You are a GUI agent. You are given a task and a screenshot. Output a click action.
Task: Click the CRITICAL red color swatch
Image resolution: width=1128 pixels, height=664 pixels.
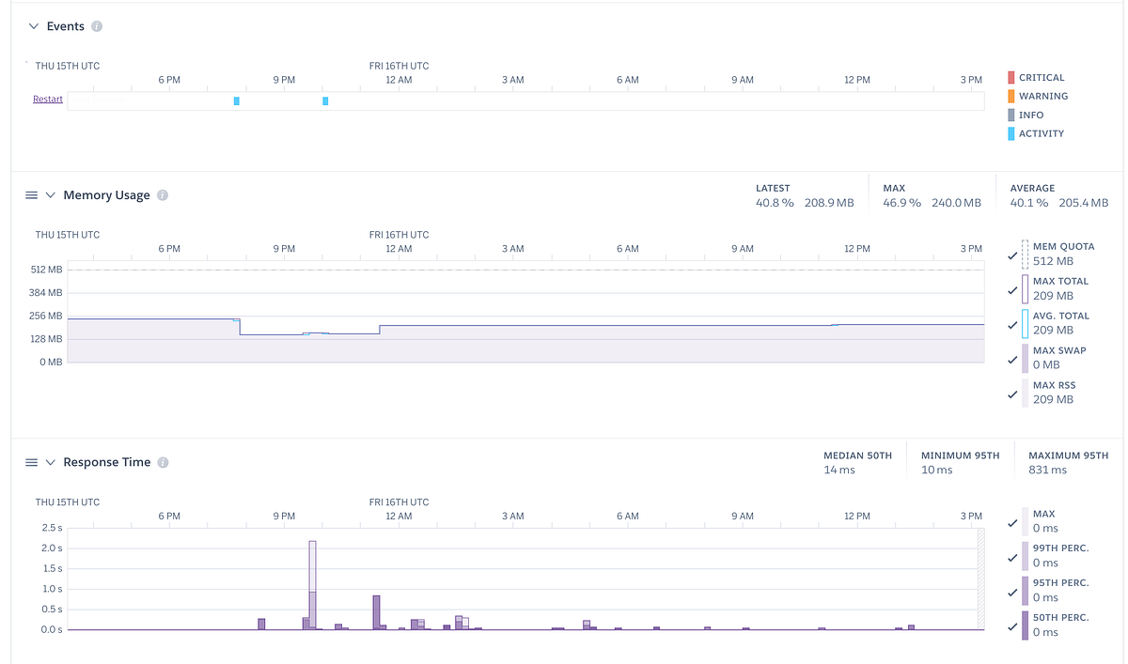(1012, 77)
